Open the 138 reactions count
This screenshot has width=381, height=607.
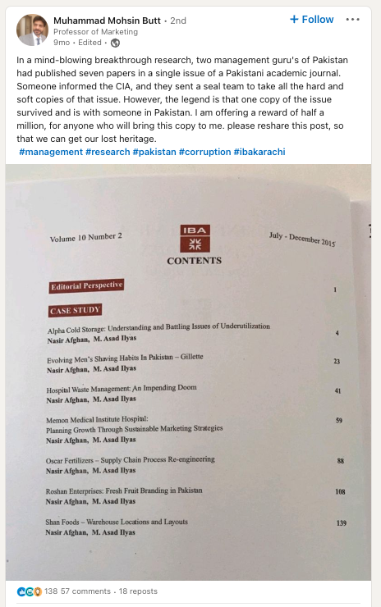pyautogui.click(x=51, y=591)
